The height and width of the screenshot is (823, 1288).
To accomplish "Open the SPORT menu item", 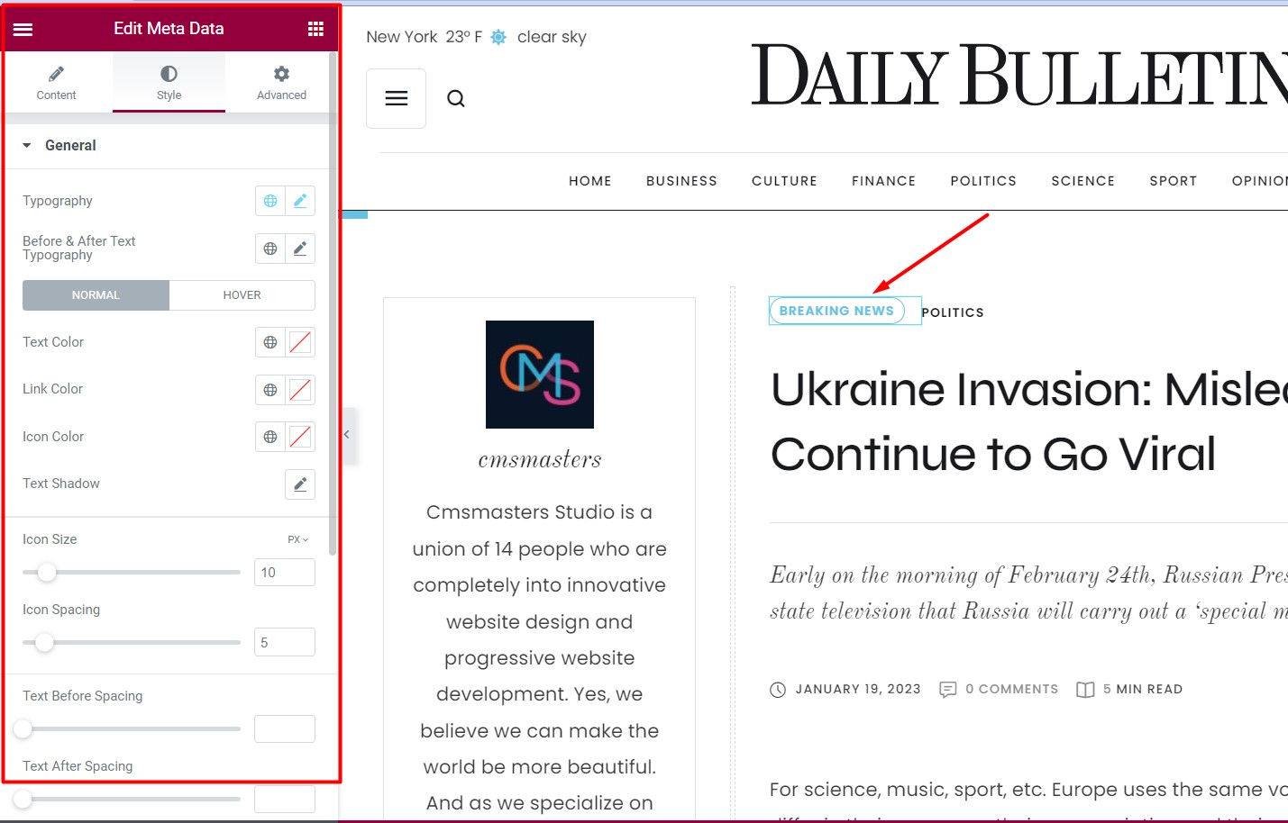I will click(x=1173, y=181).
